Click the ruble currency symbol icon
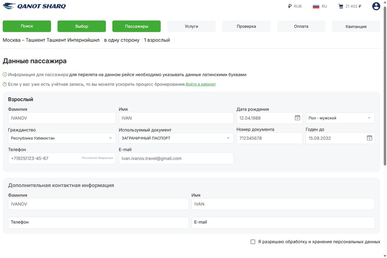Screen dimensions: 387x258 click(x=290, y=6)
